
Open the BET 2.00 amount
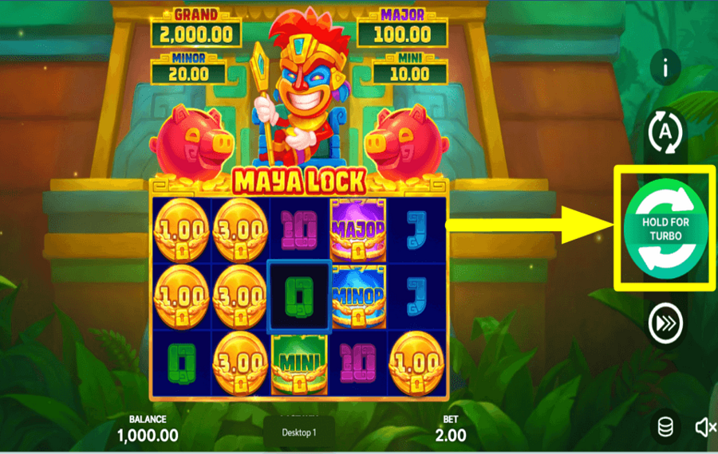(451, 429)
